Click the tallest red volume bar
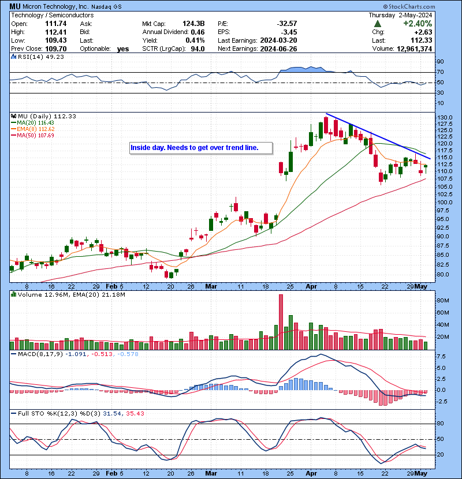Viewport: 462px width, 479px height. point(281,322)
